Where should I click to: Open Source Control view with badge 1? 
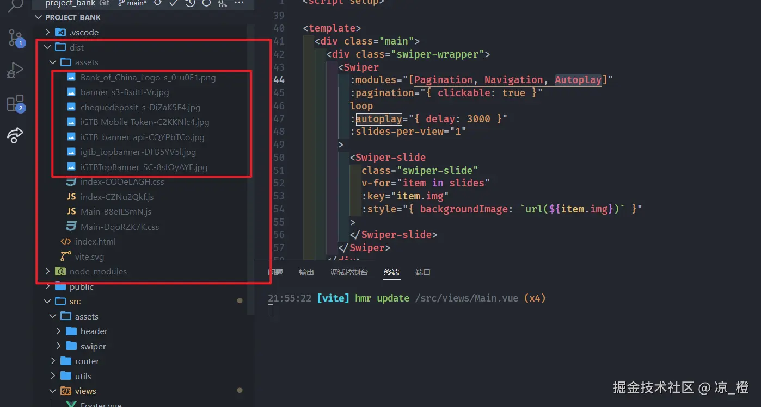tap(15, 37)
